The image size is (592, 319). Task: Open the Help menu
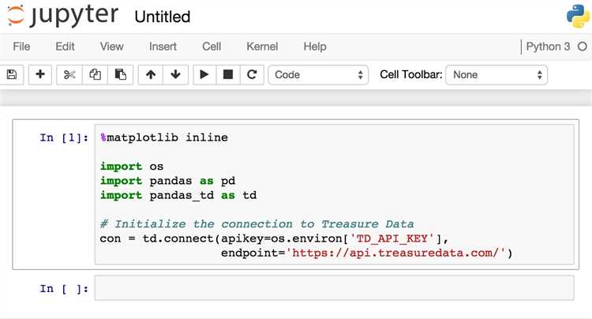pyautogui.click(x=315, y=47)
